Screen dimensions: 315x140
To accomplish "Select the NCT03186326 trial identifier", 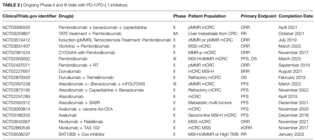I will 16,115.
